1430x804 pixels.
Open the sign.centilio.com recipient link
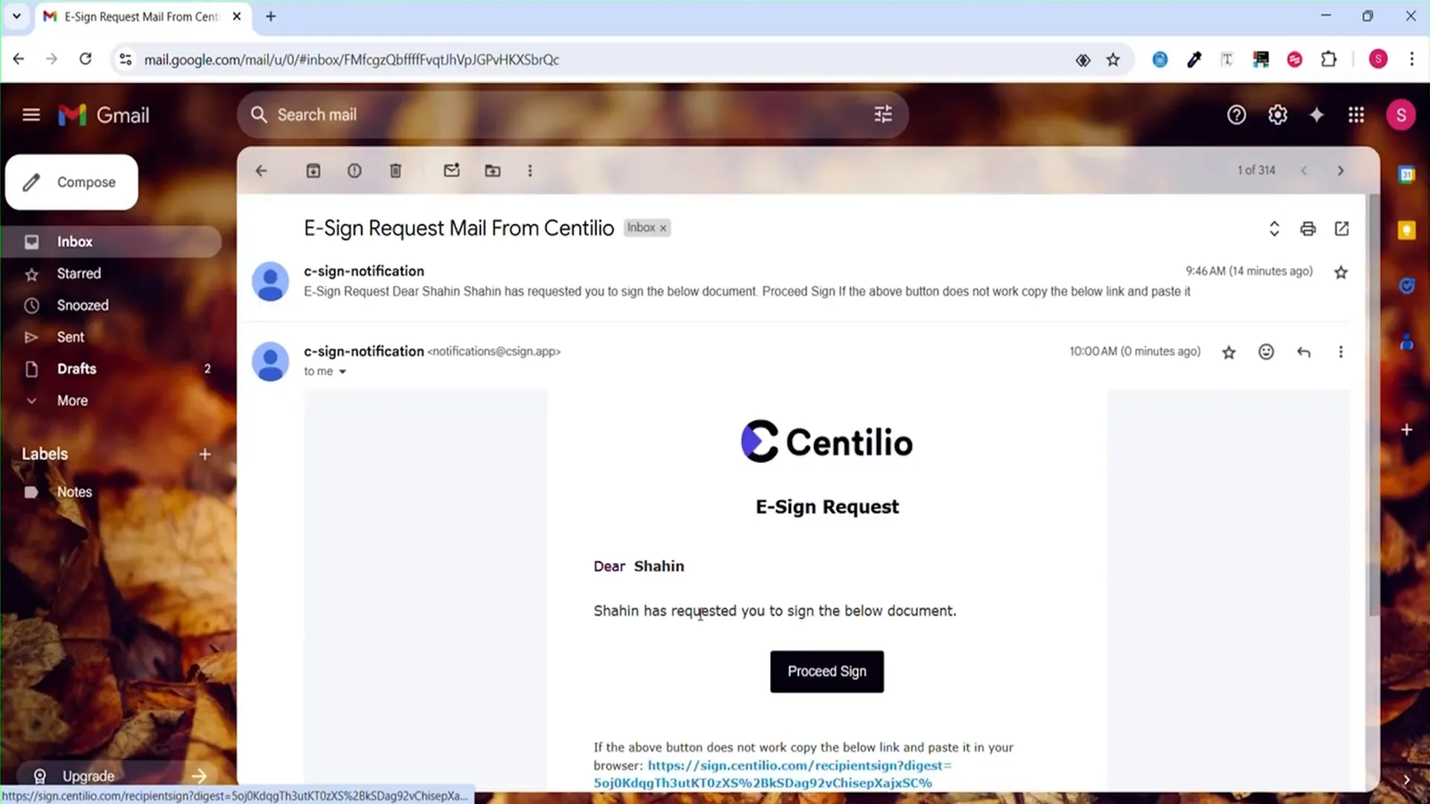[772, 774]
